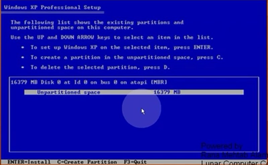The width and height of the screenshot is (268, 165).
Task: Click the 'To delete the selected partition' line
Action: (x=100, y=67)
